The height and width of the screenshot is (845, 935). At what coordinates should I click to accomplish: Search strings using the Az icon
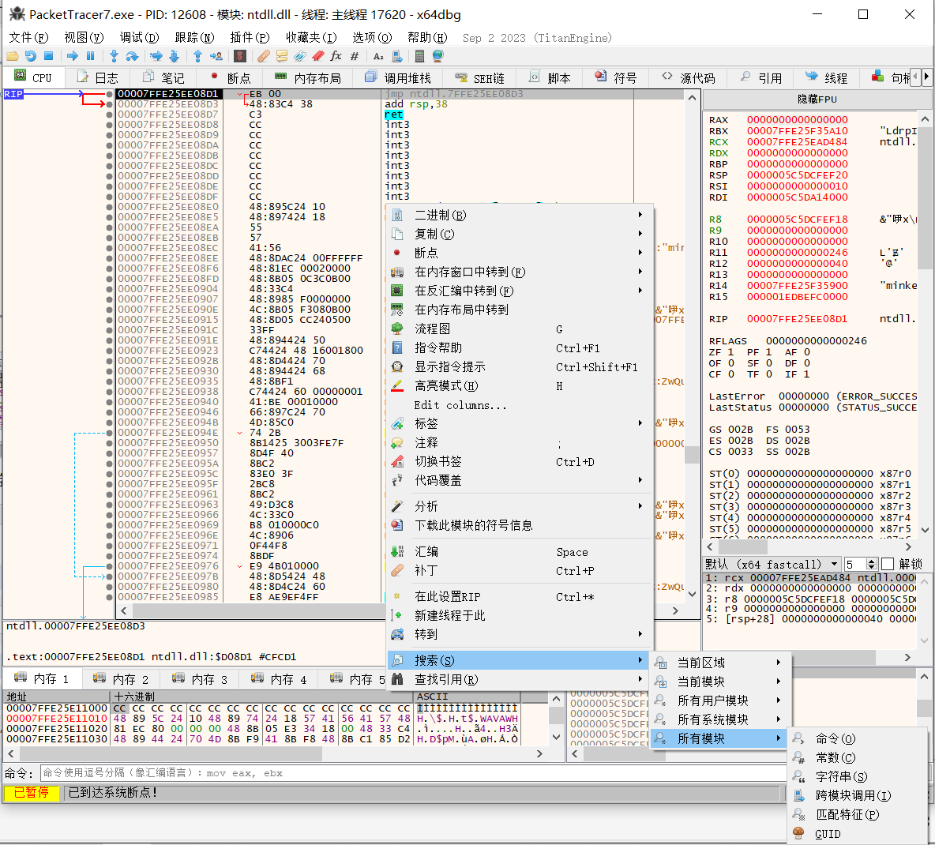coord(378,56)
